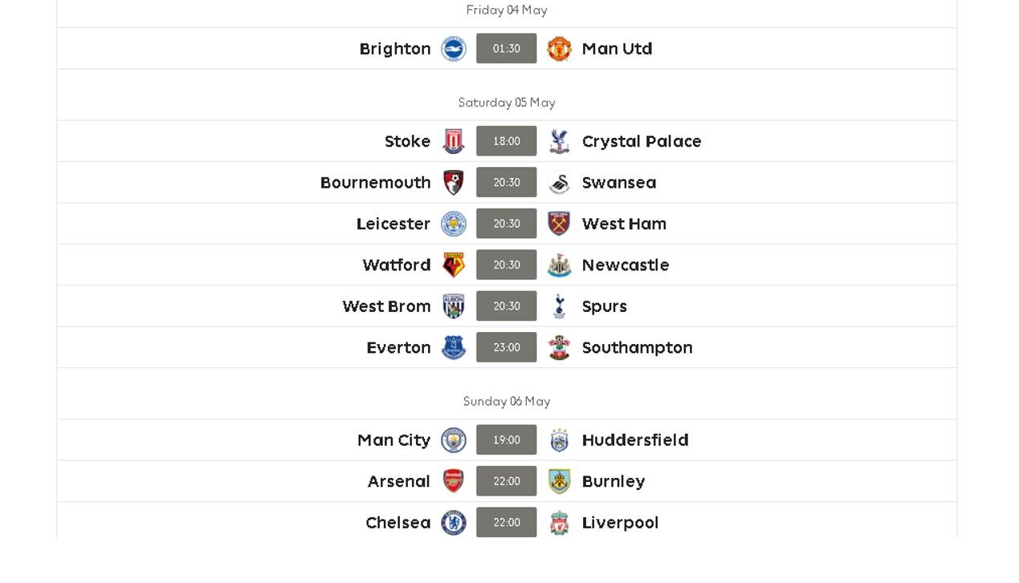The image size is (1019, 583).
Task: Open the Southampton team name link
Action: [638, 348]
